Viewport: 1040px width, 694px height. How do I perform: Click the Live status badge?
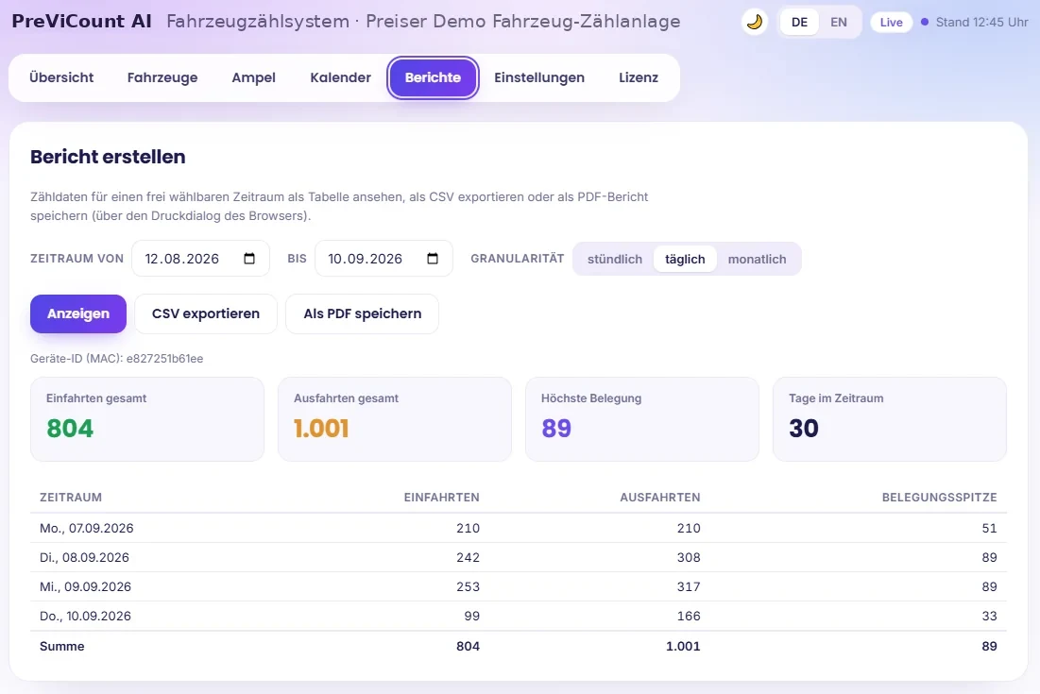(x=891, y=22)
